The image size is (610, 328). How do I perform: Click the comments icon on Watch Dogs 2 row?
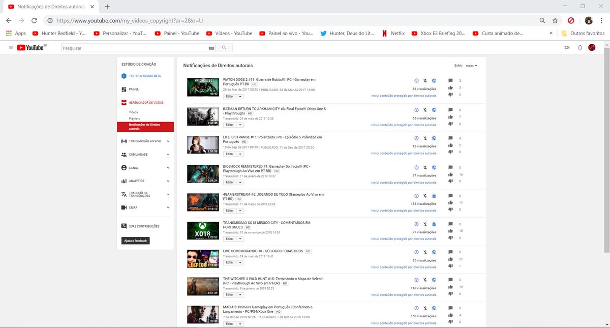[450, 81]
